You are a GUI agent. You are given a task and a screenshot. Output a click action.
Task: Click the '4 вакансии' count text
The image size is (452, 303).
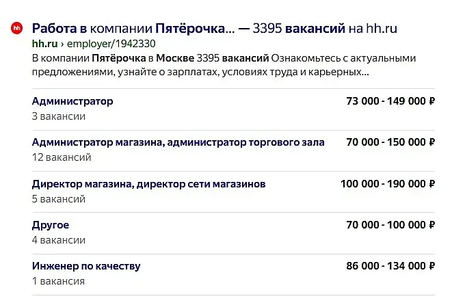click(59, 240)
